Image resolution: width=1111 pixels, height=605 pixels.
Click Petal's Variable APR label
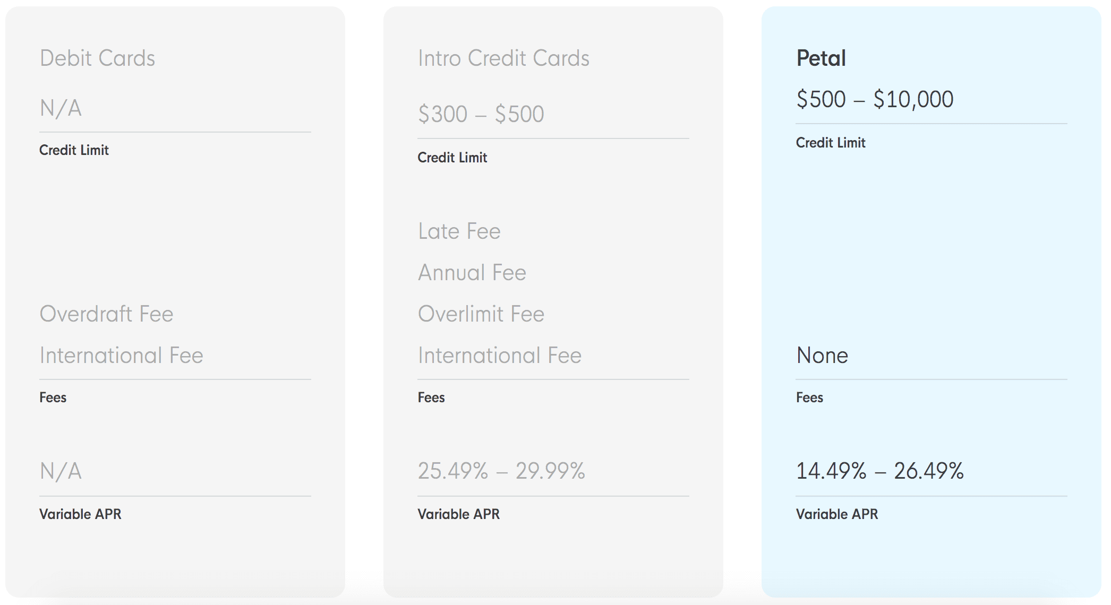coord(837,514)
